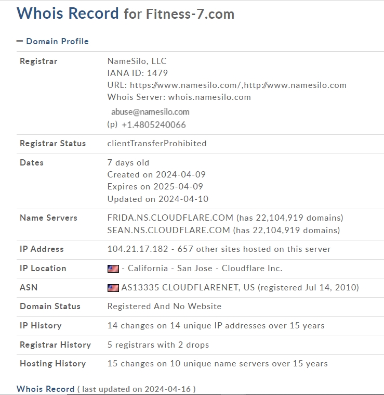The image size is (384, 395).
Task: View Registrar History with 5 registrars
Action: 158,345
